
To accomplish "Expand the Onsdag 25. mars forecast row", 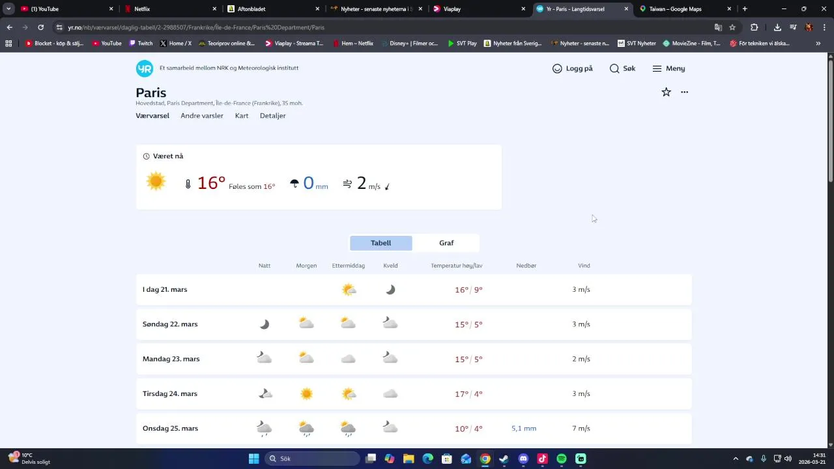I will click(x=414, y=428).
